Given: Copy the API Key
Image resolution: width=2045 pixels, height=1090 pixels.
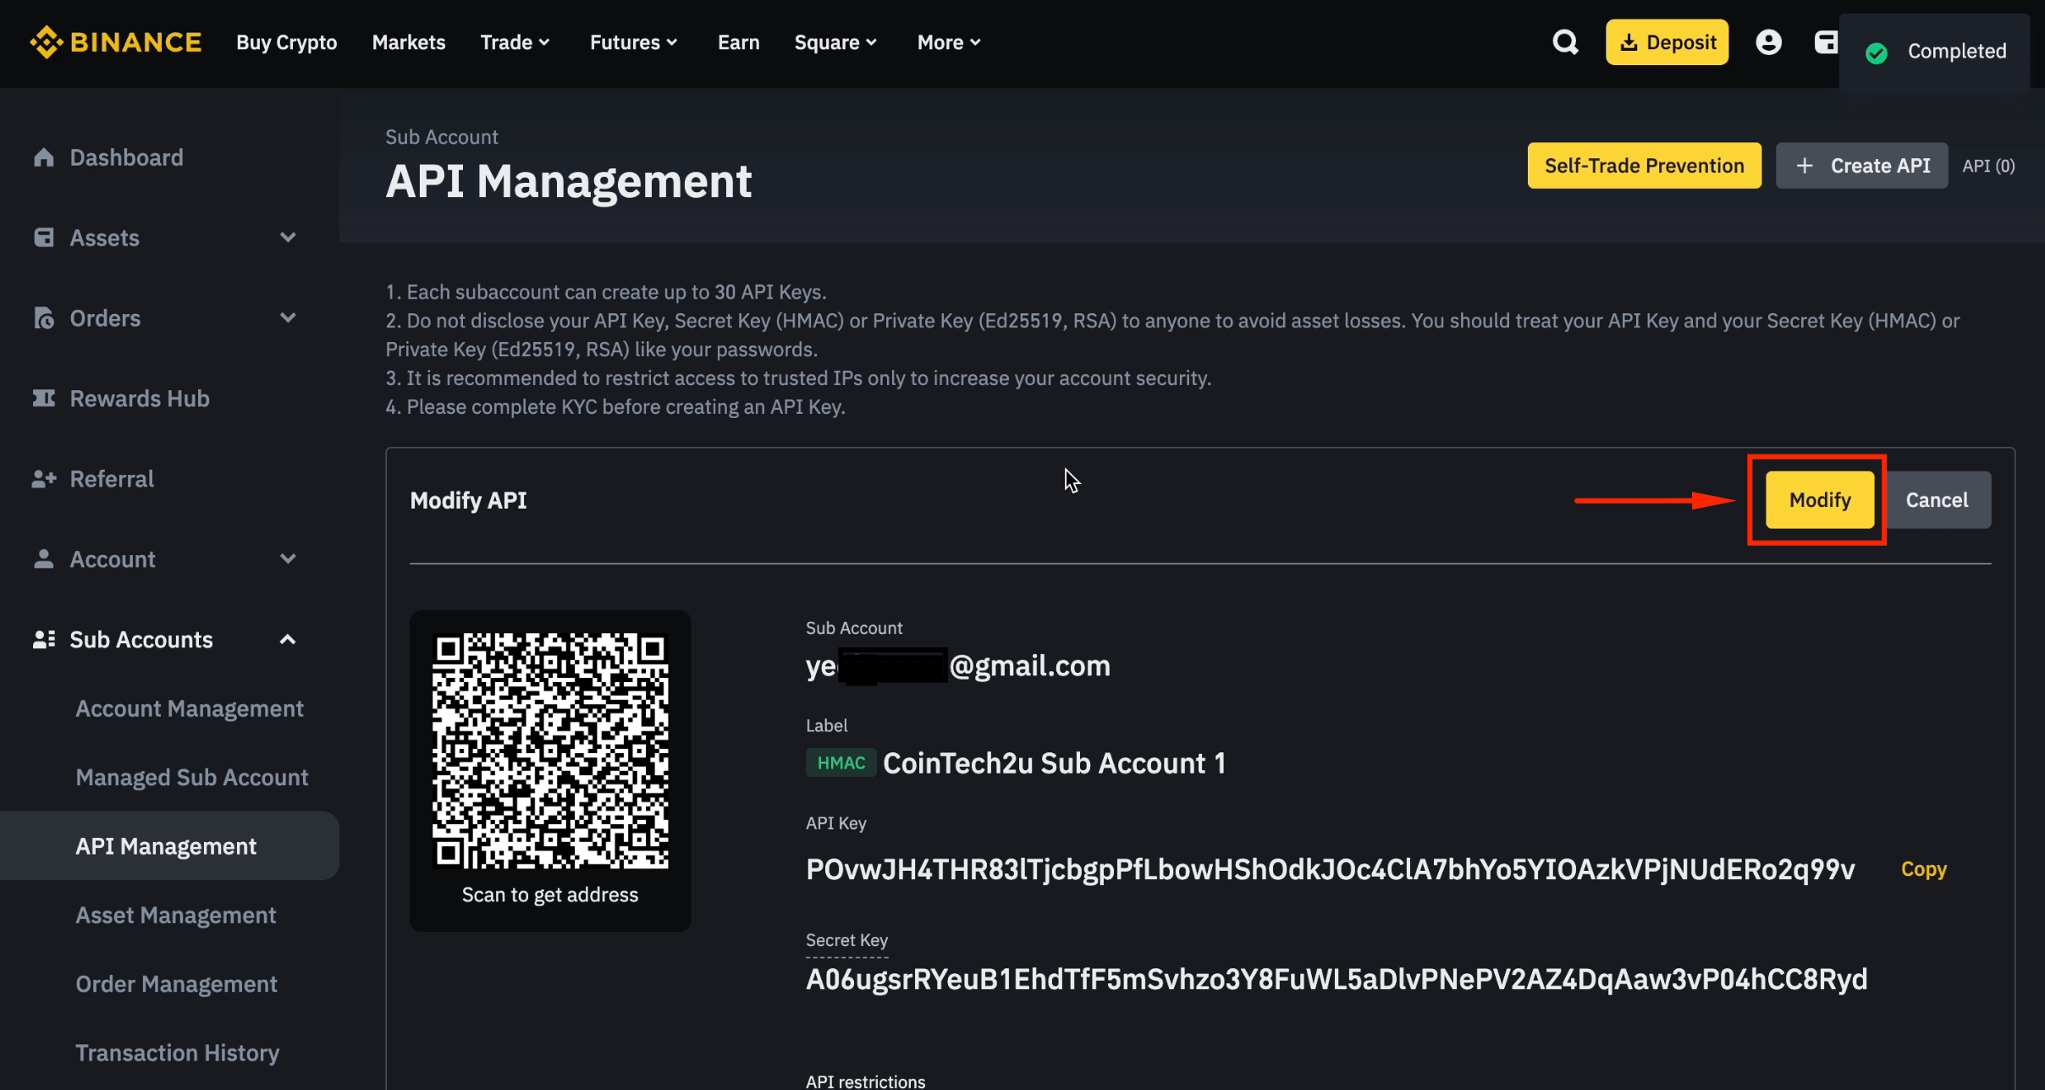Looking at the screenshot, I should tap(1923, 869).
